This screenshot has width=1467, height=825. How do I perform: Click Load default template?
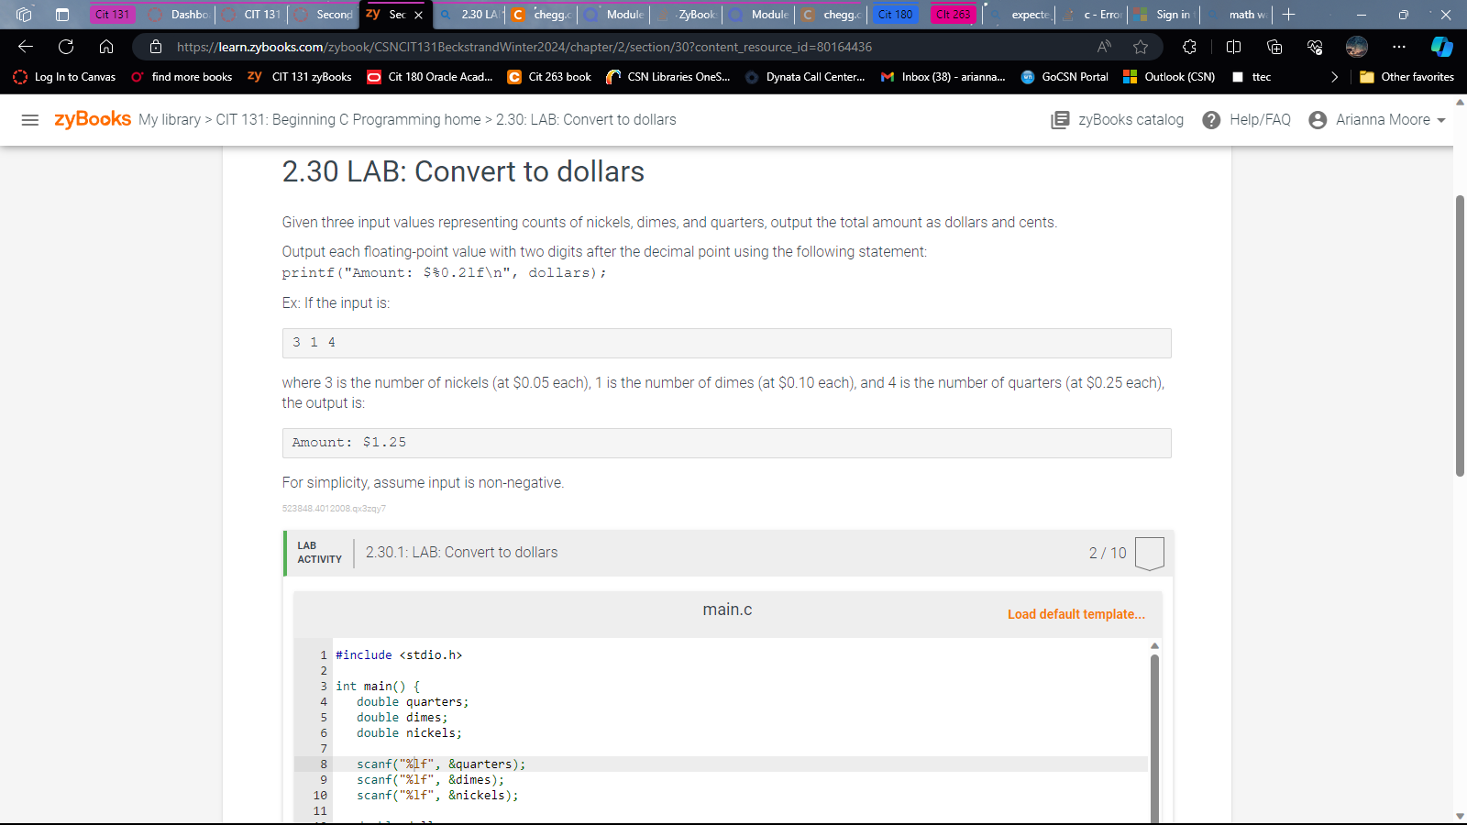pos(1075,614)
